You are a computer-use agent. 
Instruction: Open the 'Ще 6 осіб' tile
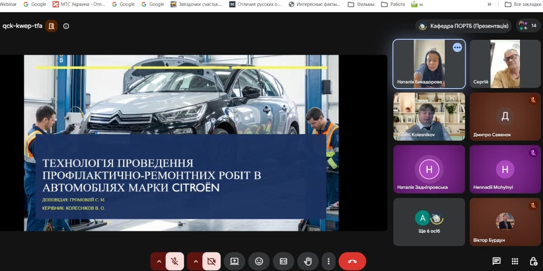pos(429,222)
